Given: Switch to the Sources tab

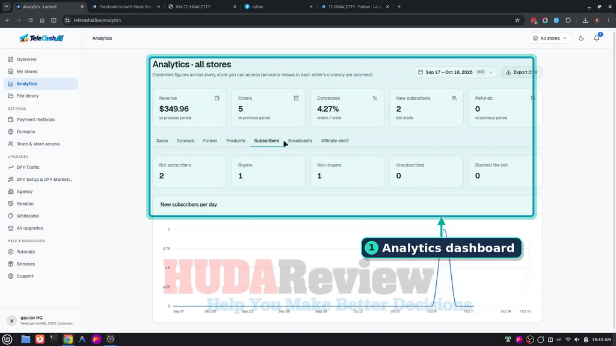Looking at the screenshot, I should pyautogui.click(x=185, y=141).
